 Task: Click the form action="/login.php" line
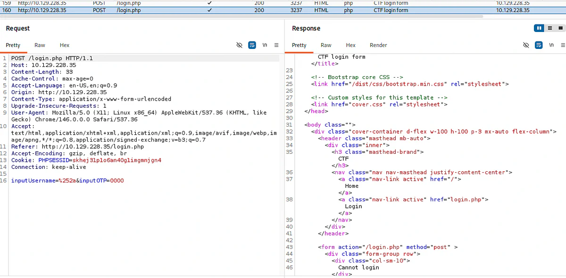tap(388, 247)
